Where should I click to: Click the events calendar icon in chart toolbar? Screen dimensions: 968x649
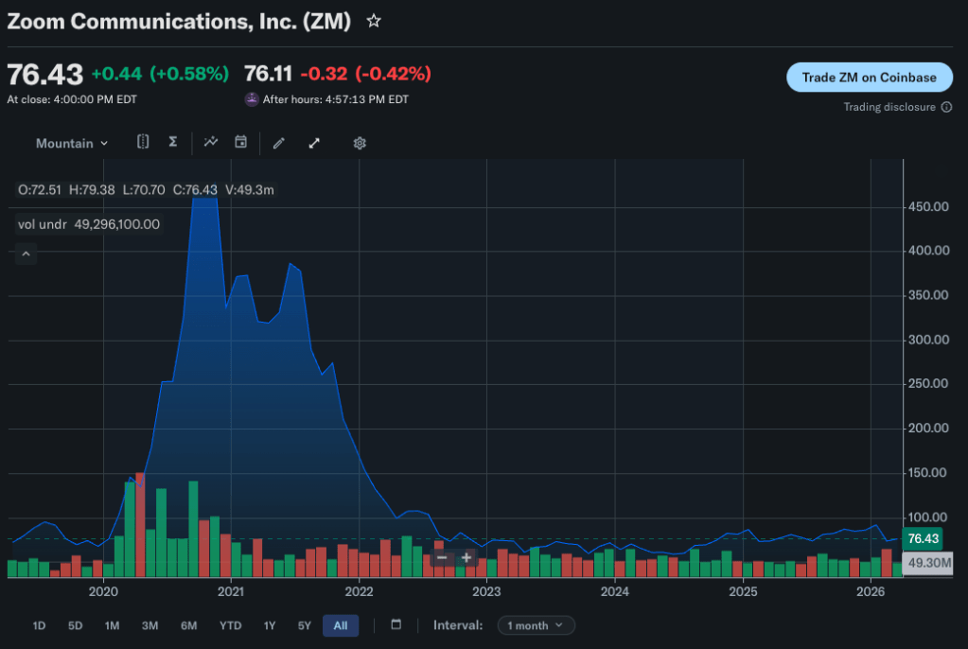click(x=240, y=142)
